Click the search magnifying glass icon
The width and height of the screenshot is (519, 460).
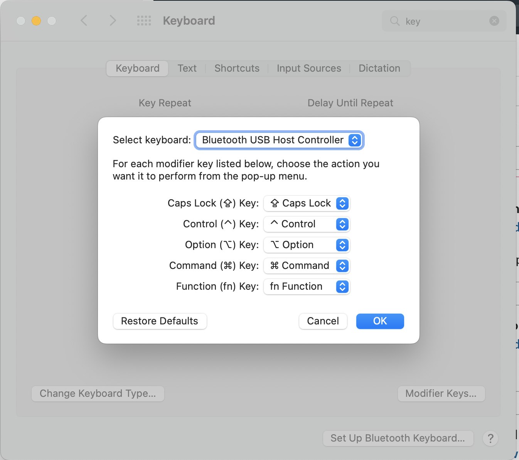point(394,21)
